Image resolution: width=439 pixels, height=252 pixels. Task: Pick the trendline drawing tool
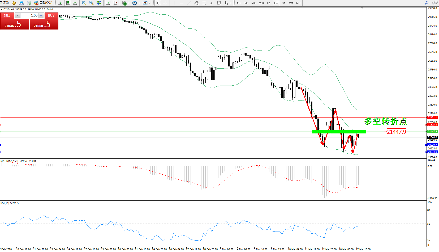[x=189, y=3]
